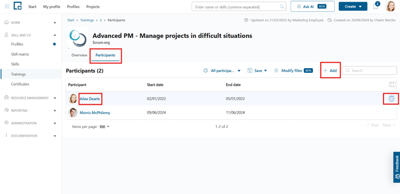Open Skills in the sidebar
Screen dimensions: 400x194
pos(15,64)
